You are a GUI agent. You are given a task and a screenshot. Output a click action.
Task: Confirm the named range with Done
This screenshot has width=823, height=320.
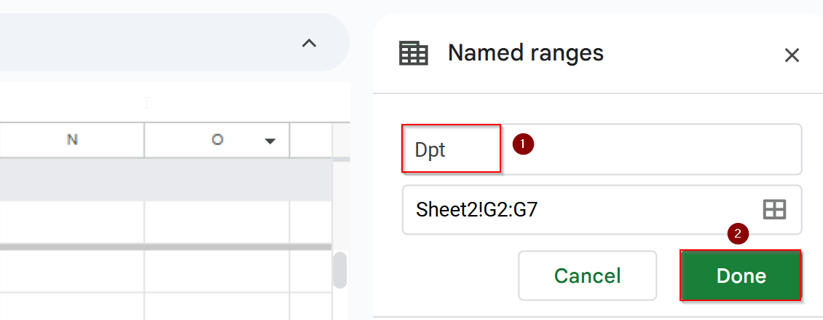(741, 276)
